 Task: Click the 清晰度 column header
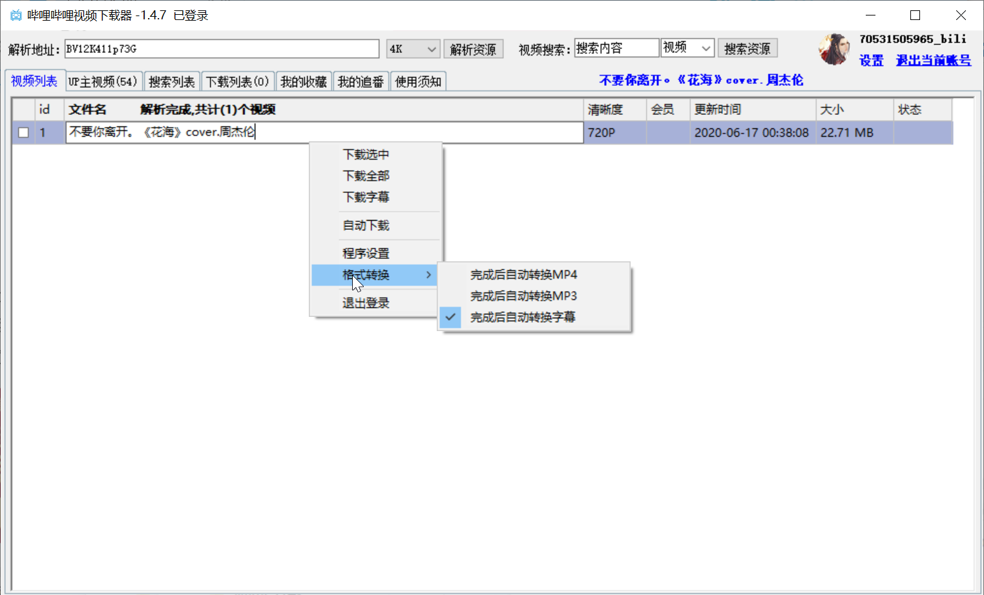click(x=614, y=110)
